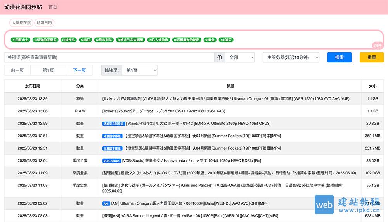
Task: Click the blue ANi group badge
Action: (106, 203)
